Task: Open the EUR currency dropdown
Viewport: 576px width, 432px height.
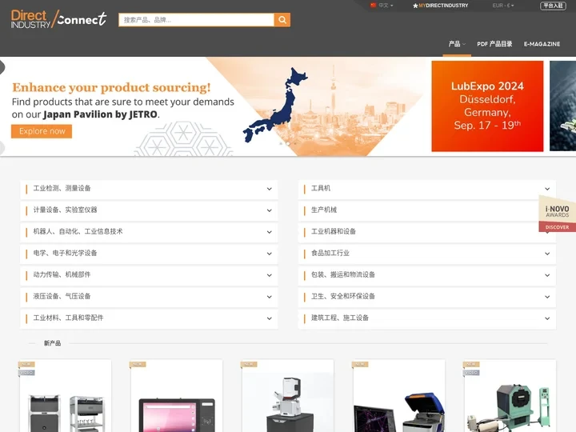Action: pyautogui.click(x=503, y=5)
